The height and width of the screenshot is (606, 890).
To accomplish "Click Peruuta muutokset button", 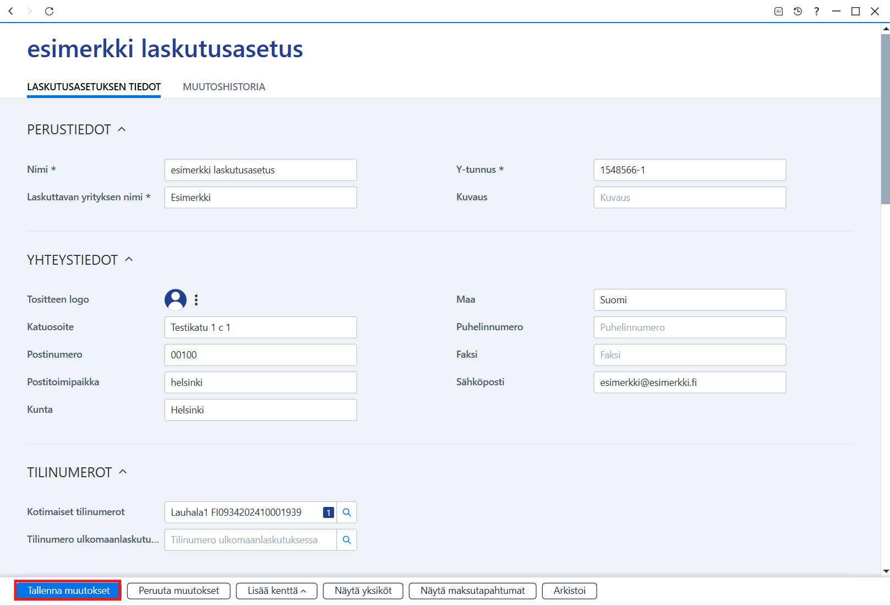I will [x=179, y=591].
